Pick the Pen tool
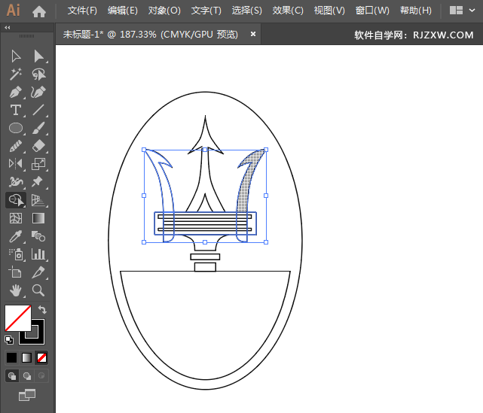483x413 pixels. coord(15,93)
